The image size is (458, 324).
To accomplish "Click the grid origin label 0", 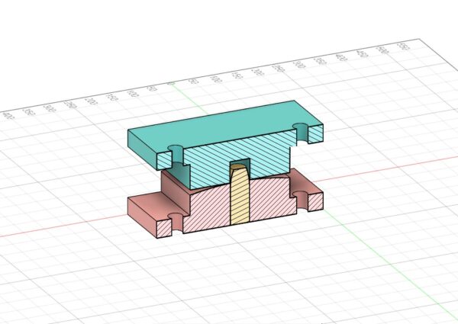I will click(x=171, y=84).
